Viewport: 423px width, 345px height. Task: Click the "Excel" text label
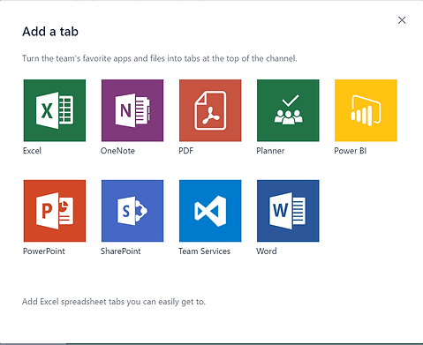(32, 151)
